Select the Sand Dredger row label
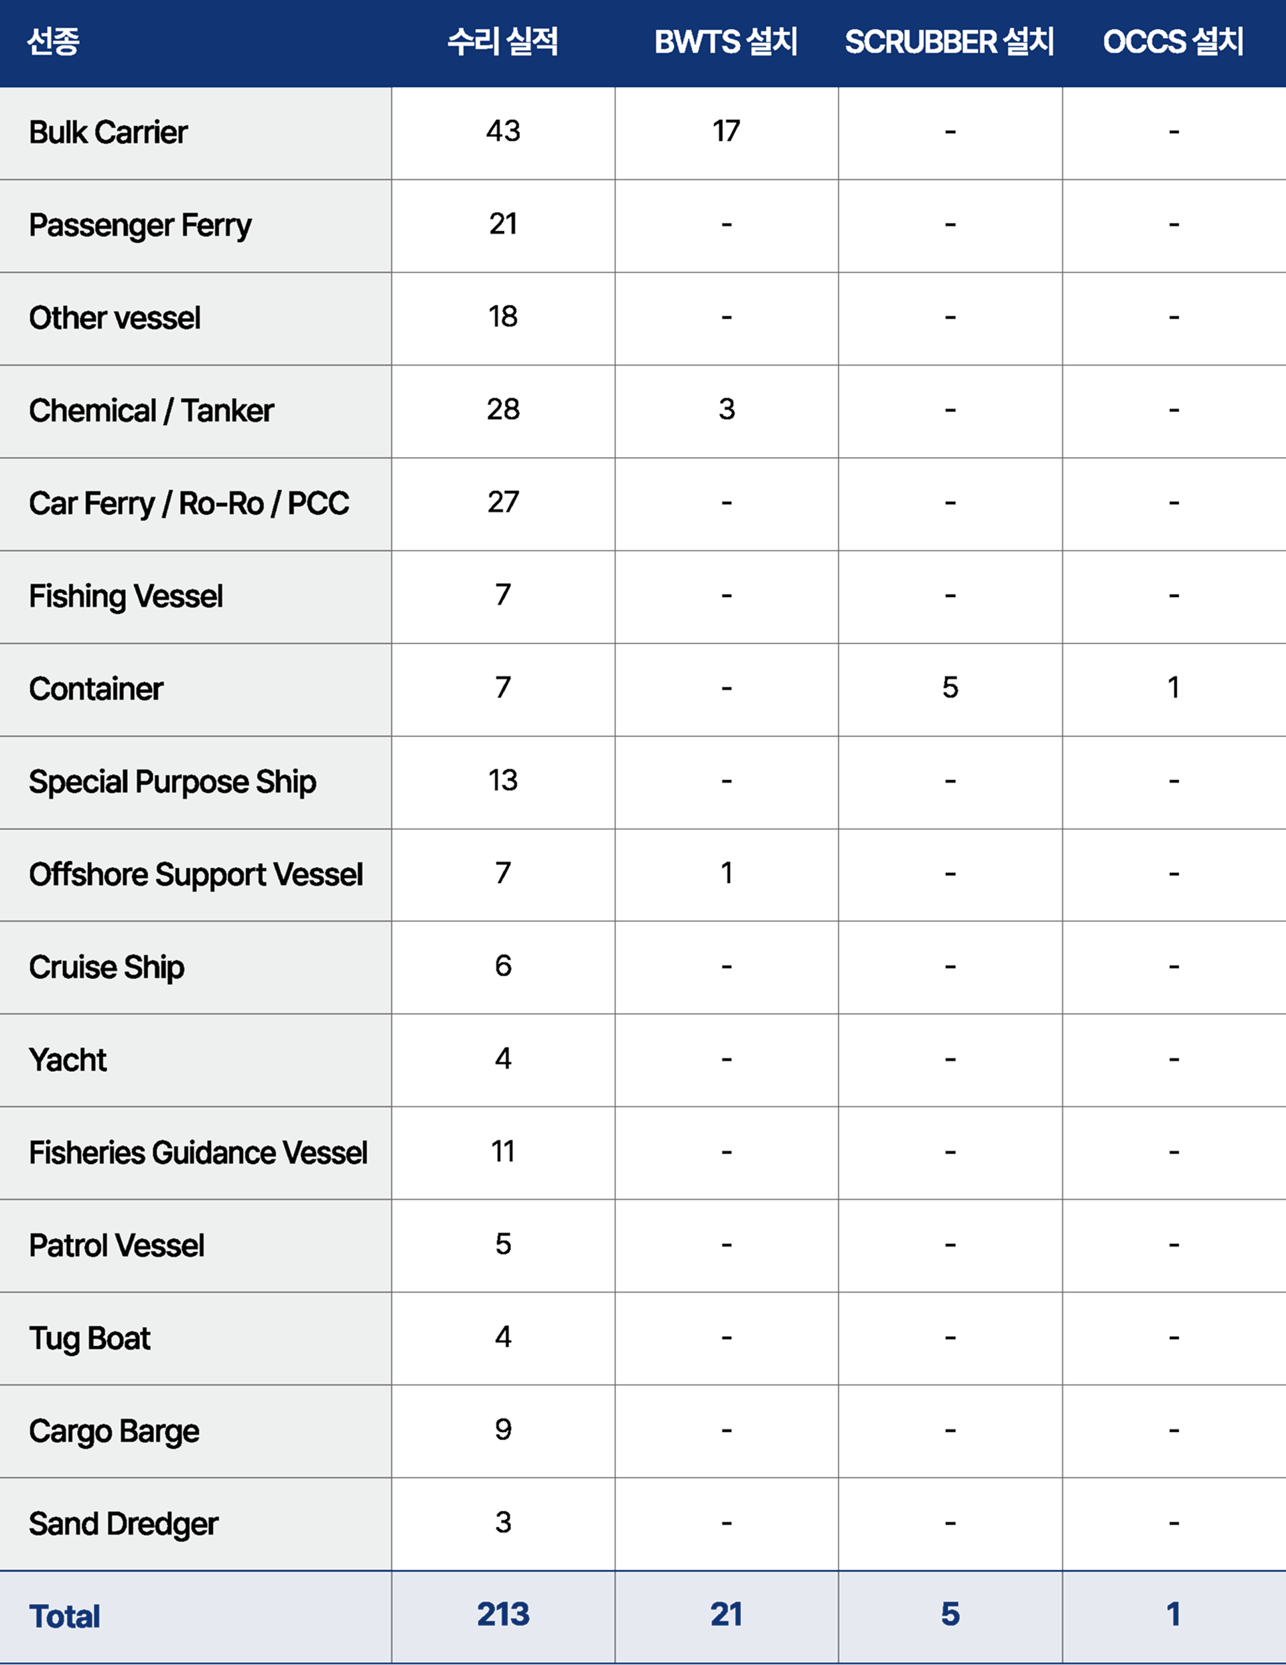Image resolution: width=1286 pixels, height=1665 pixels. point(123,1524)
